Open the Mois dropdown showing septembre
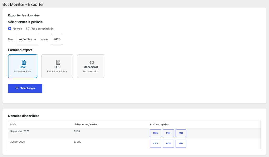The width and height of the screenshot is (269, 157). [27, 39]
